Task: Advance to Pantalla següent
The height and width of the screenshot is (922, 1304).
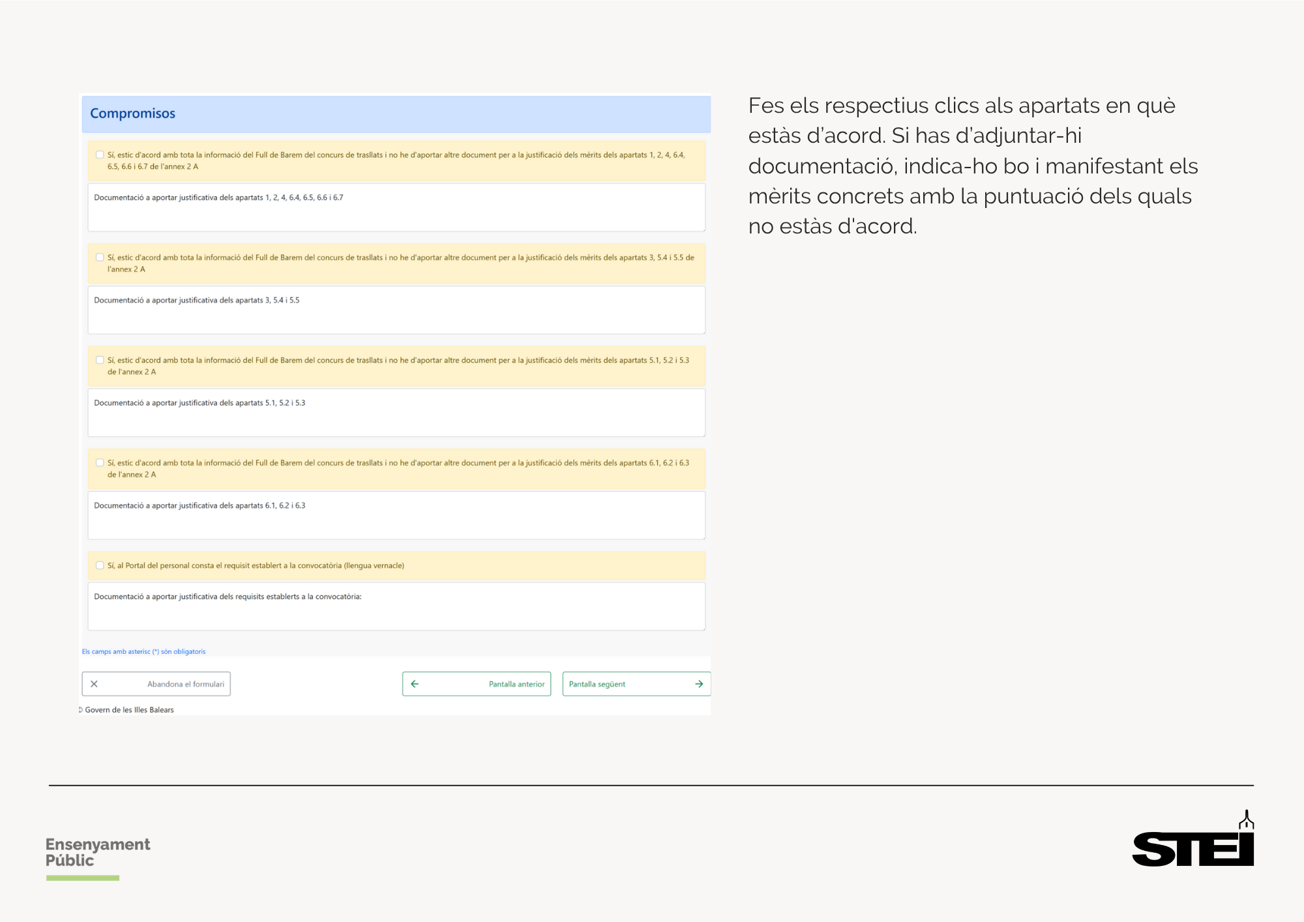Action: click(x=636, y=684)
